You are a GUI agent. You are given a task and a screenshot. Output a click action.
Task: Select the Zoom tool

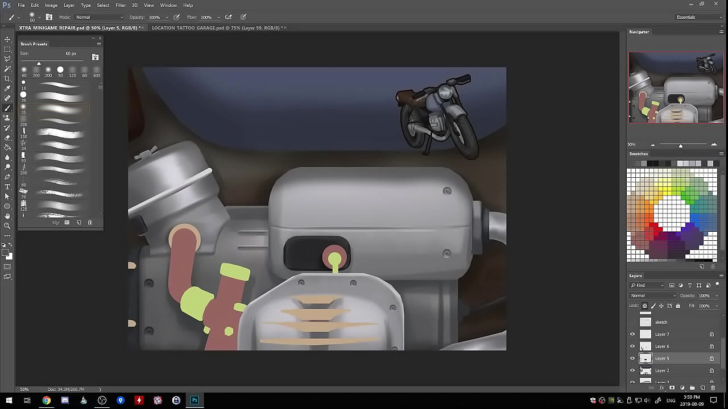[x=7, y=226]
